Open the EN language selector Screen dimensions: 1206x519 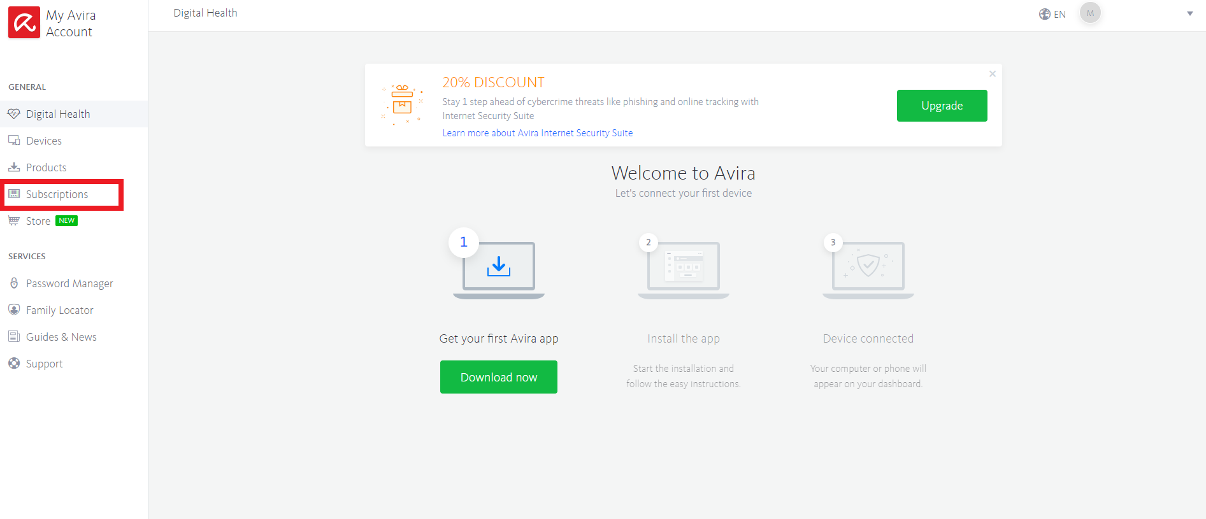[x=1052, y=14]
